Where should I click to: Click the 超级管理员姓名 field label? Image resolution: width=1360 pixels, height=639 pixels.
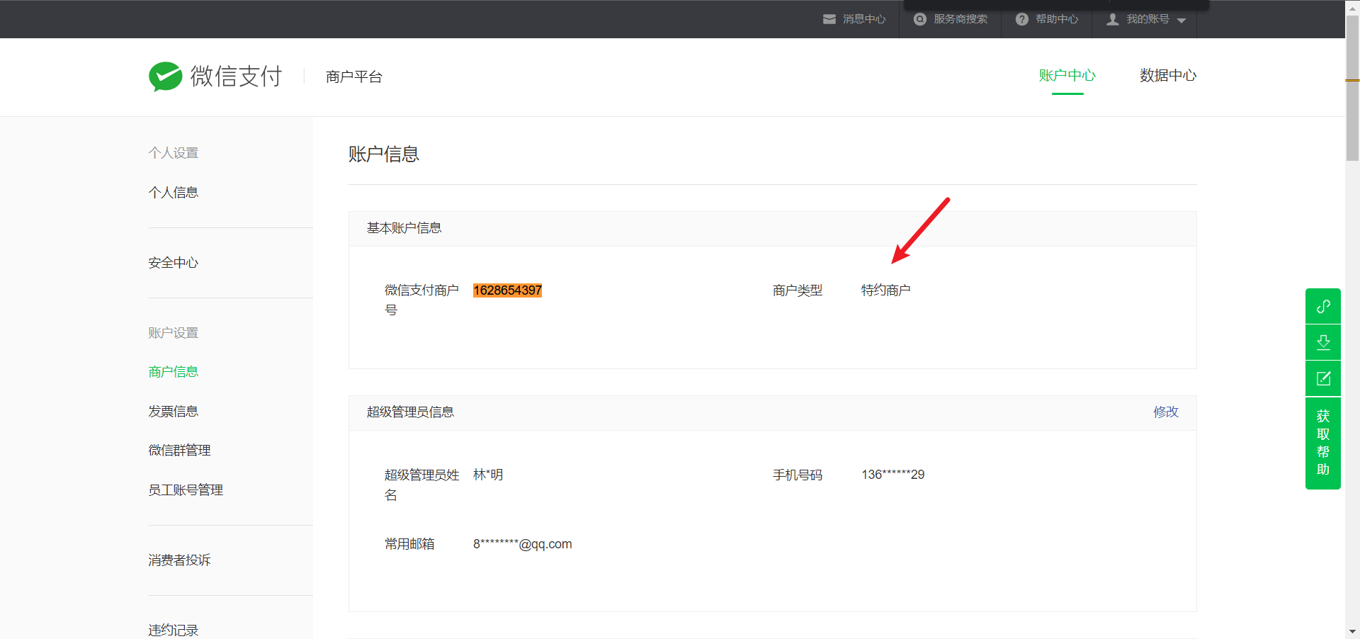(x=422, y=485)
